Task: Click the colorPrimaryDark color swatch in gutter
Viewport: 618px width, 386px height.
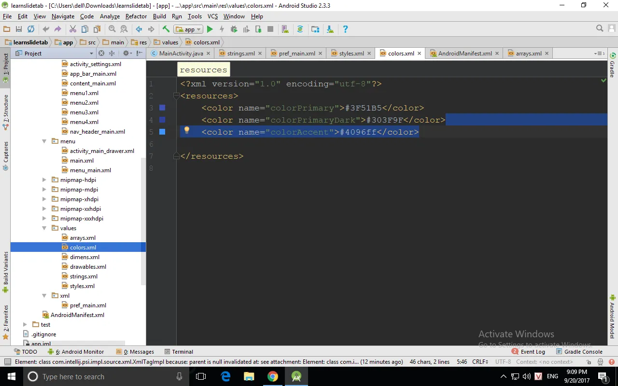Action: tap(162, 120)
